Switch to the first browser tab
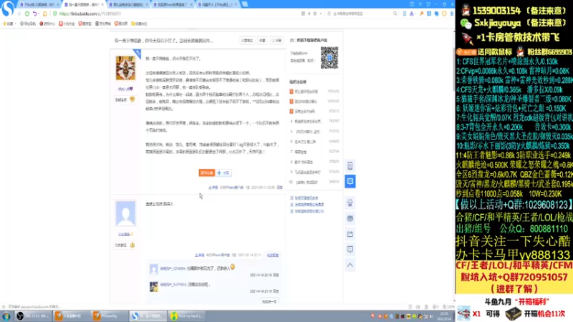573x322 pixels. (39, 4)
